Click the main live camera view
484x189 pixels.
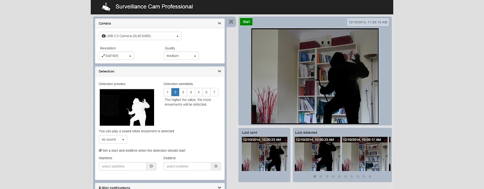point(315,76)
